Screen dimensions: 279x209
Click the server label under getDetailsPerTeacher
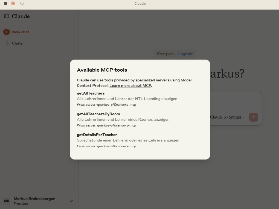(x=106, y=146)
